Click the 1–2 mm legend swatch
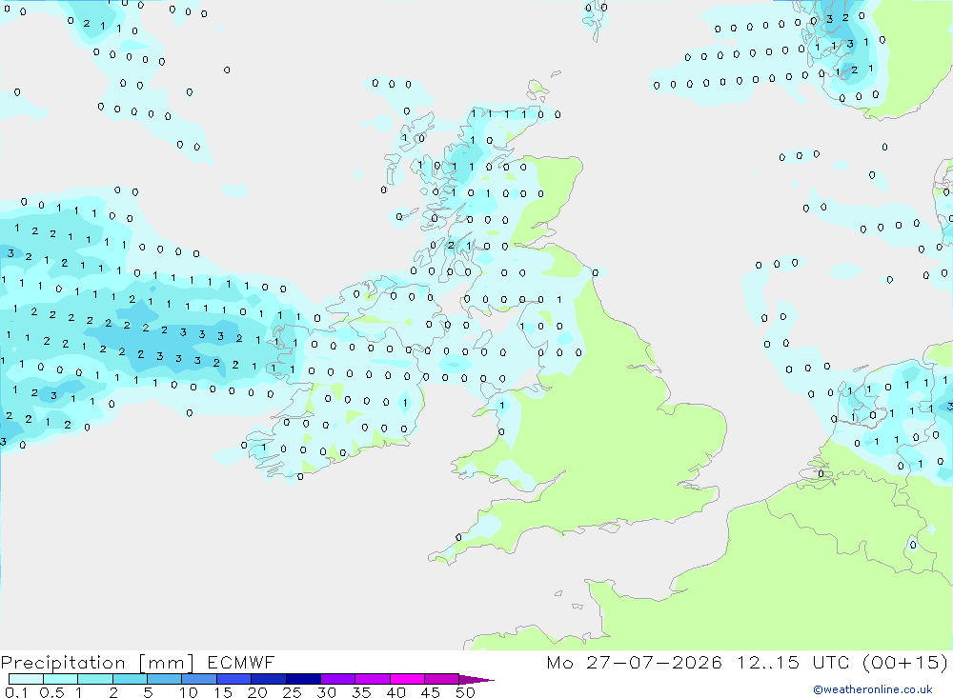The height and width of the screenshot is (698, 953). pyautogui.click(x=94, y=679)
